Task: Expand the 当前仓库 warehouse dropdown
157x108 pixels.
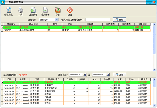Action: coord(57,20)
